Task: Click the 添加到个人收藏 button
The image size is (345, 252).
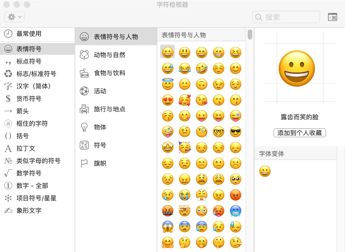Action: click(x=300, y=133)
